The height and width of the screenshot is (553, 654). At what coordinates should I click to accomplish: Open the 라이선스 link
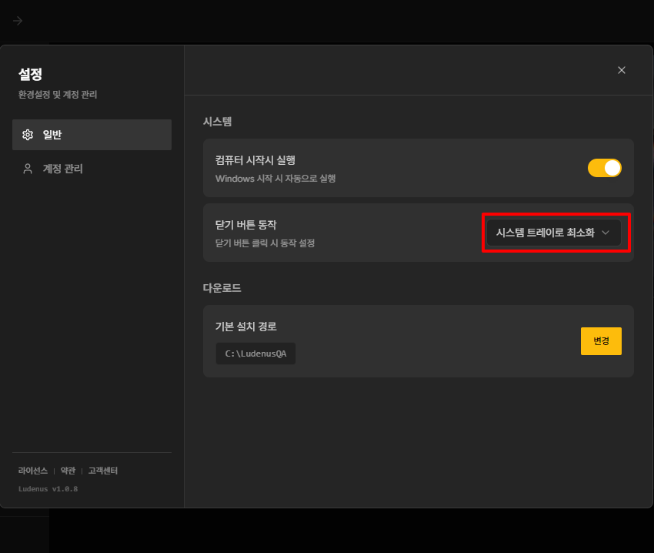[x=33, y=471]
